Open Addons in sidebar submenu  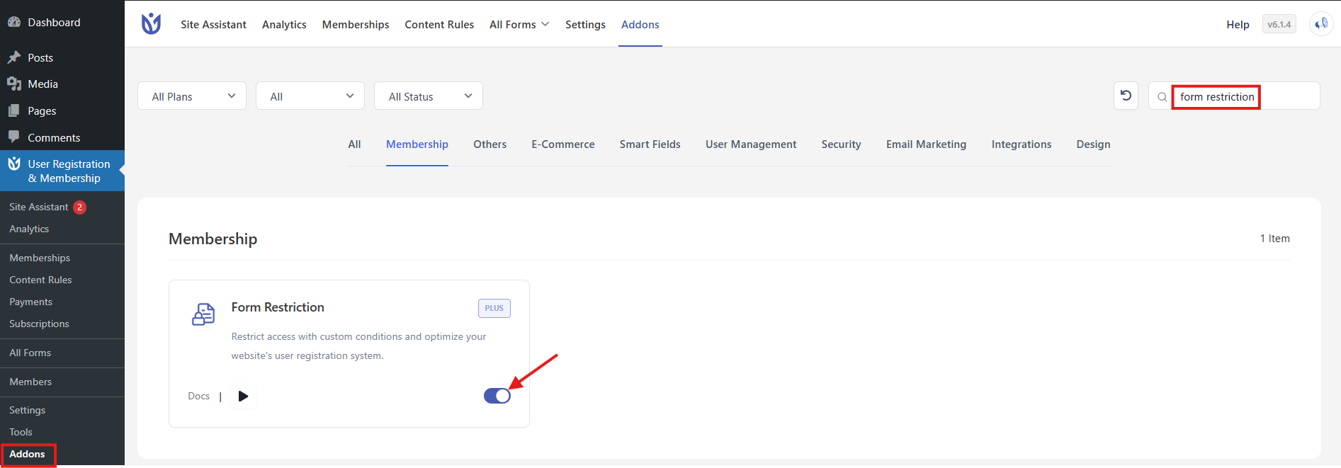click(27, 454)
